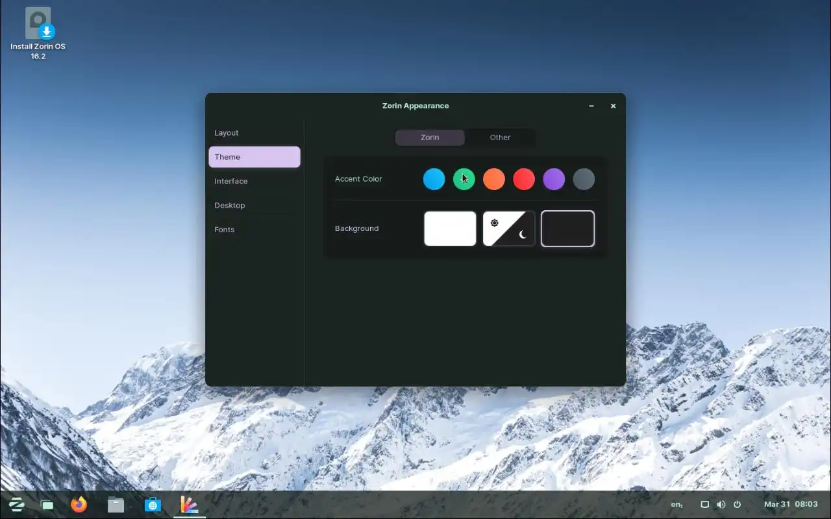Click the Zorin Appearance taskbar icon
The width and height of the screenshot is (831, 519).
[189, 504]
